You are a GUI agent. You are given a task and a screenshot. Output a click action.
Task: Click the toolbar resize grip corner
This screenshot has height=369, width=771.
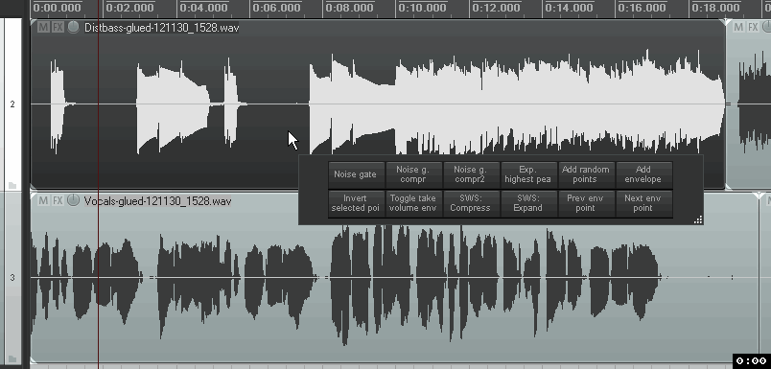click(x=698, y=219)
